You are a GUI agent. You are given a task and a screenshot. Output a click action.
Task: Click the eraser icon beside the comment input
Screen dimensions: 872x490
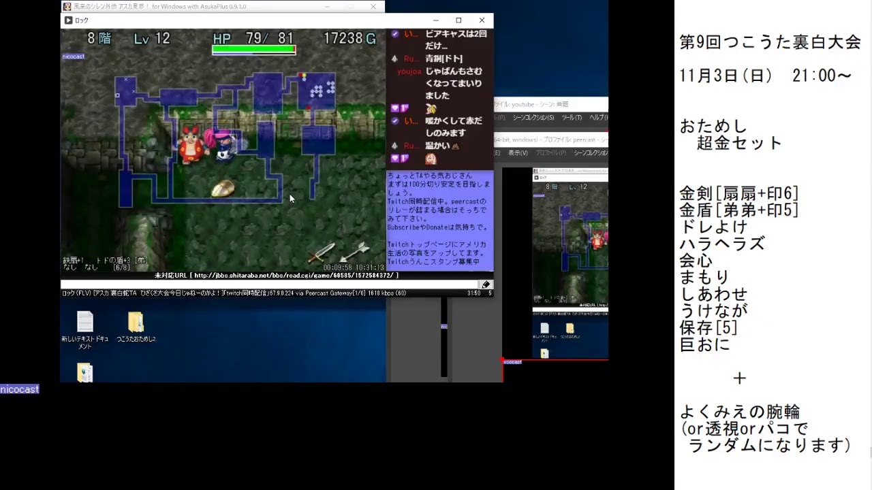485,284
